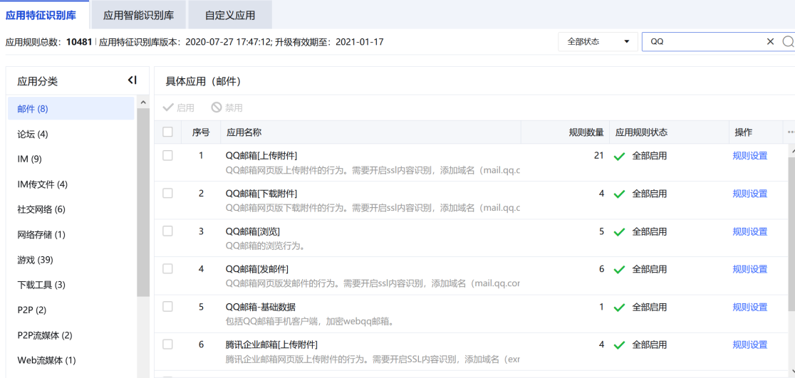The width and height of the screenshot is (795, 378).
Task: Select checkbox for QQ邮箱-基础数据 row
Action: (167, 307)
